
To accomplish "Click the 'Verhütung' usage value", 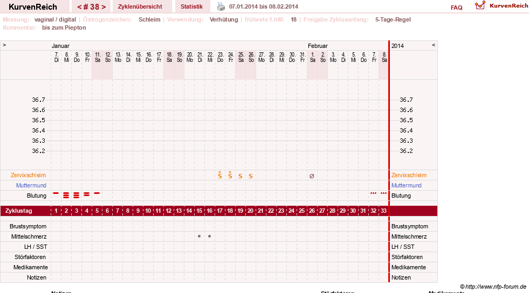I will pos(224,19).
